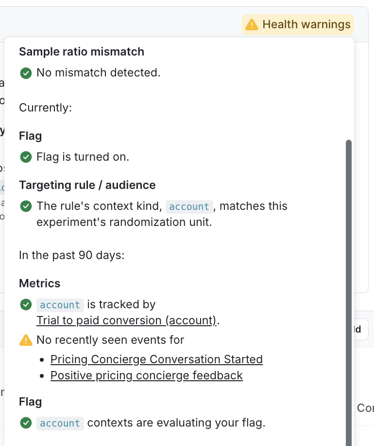Click checkmark beside rule's context kind text

click(x=26, y=206)
